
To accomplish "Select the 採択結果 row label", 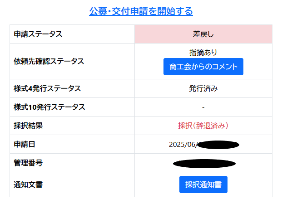I will 28,126.
